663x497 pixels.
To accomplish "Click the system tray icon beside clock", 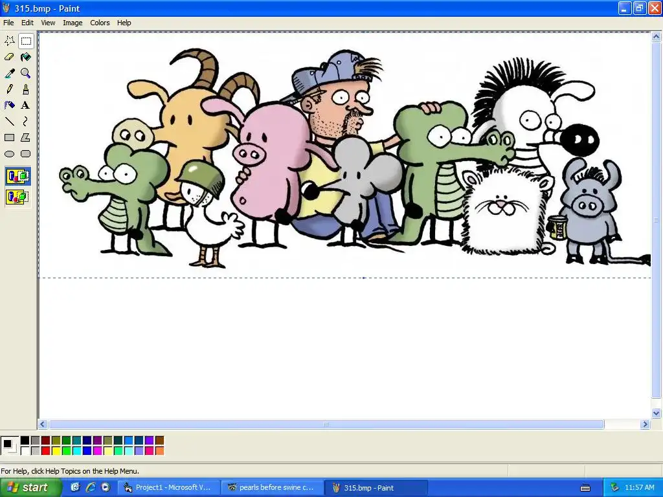I will [x=614, y=488].
